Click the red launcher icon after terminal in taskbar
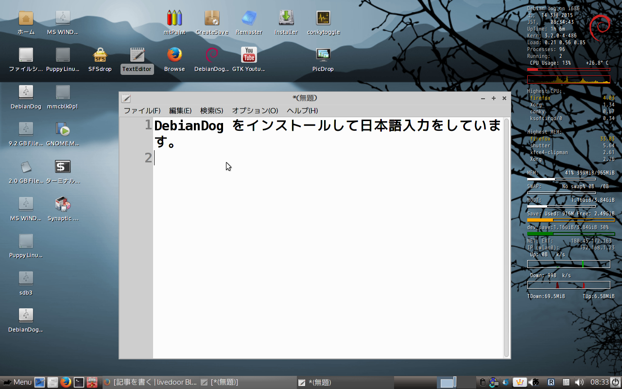The image size is (622, 389). (x=92, y=382)
